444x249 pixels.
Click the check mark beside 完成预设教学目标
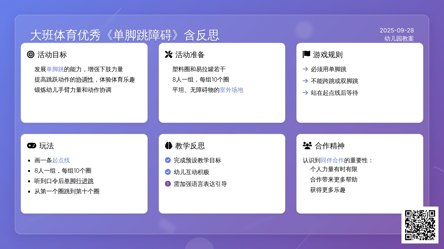[168, 160]
